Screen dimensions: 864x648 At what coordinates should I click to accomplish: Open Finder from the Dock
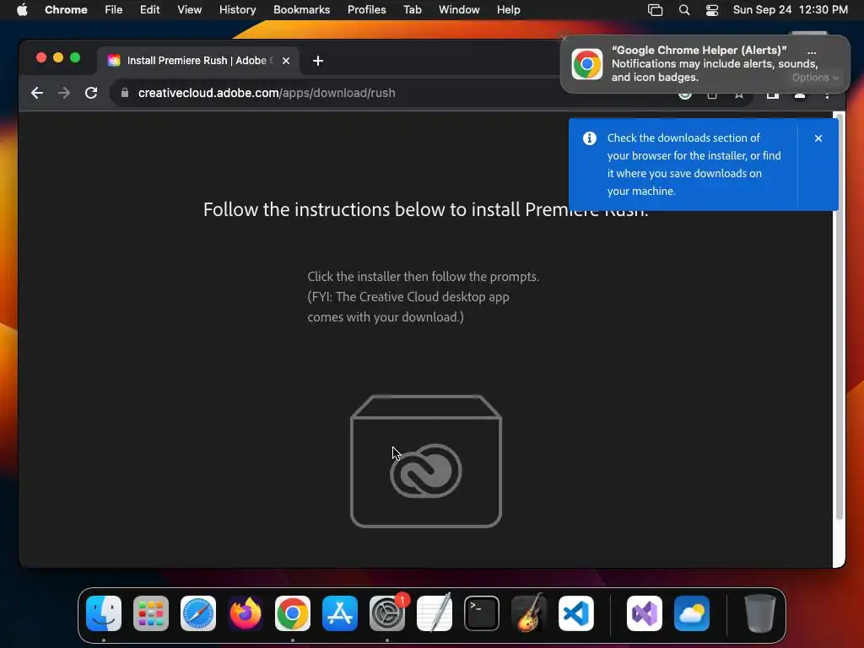[104, 613]
